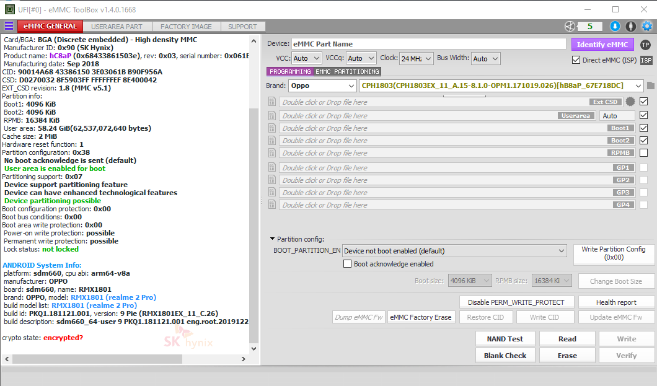657x386 pixels.
Task: Open the BOOT_PARTITION_EN dropdown
Action: [x=454, y=251]
